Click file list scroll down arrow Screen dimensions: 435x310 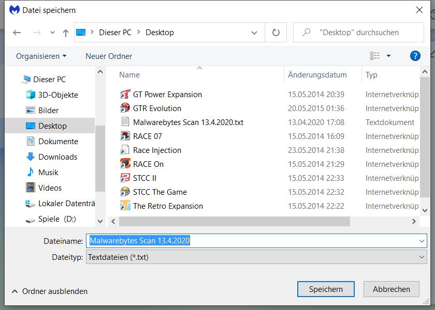pos(425,211)
